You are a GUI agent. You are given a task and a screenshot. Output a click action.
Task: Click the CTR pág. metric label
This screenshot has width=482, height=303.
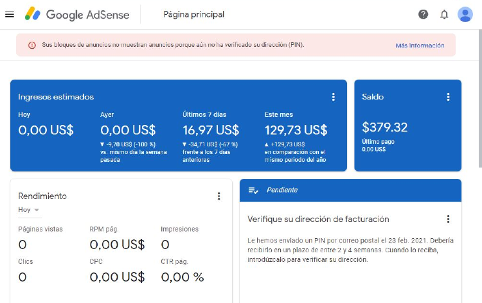pyautogui.click(x=174, y=261)
